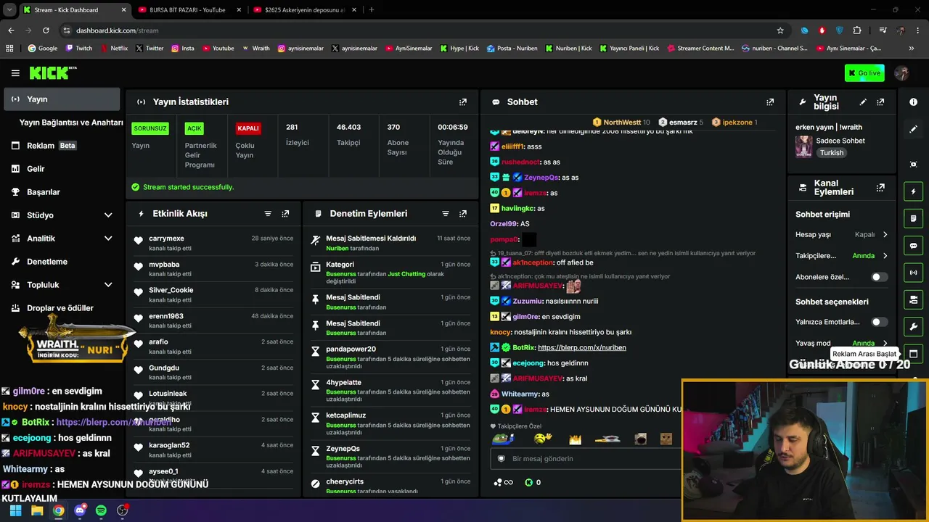Viewport: 929px width, 522px height.
Task: Open the Chrome tab search dropdown
Action: pos(9,10)
